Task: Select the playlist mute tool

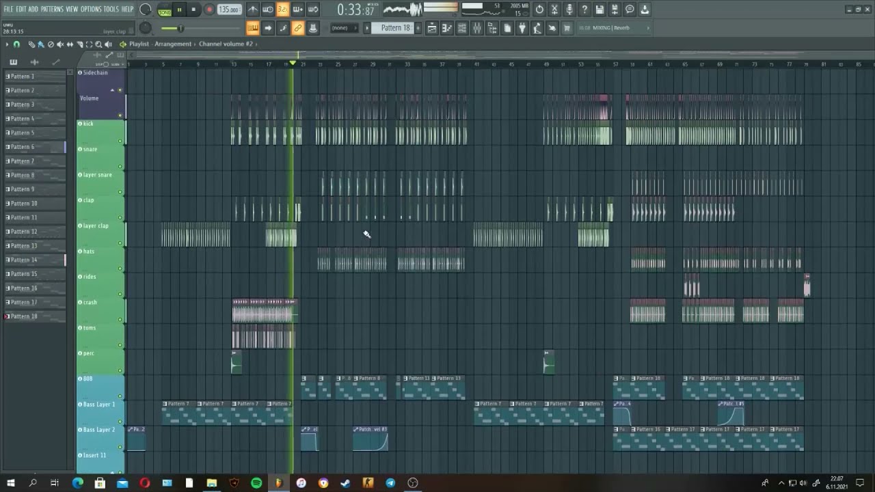Action: coord(60,44)
